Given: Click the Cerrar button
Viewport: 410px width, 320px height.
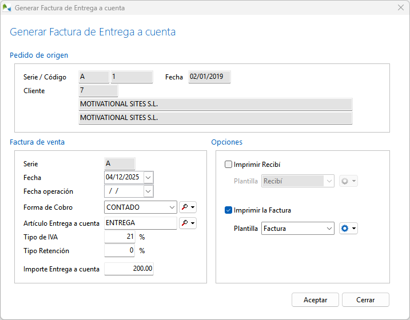Looking at the screenshot, I should click(365, 300).
